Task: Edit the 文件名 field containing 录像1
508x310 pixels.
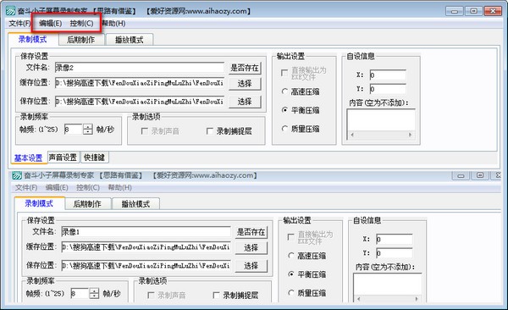Action: 146,232
